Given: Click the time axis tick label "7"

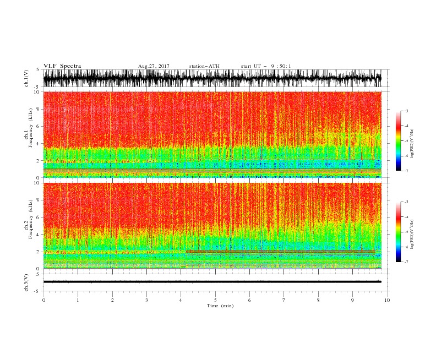Looking at the screenshot, I should pos(284,300).
